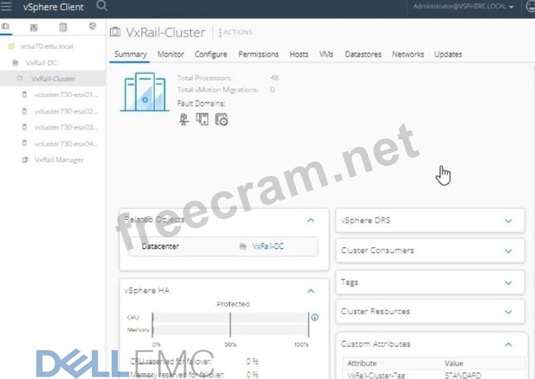The image size is (535, 379).
Task: Open the Datastores tab
Action: tap(363, 55)
